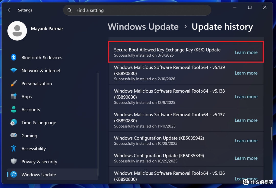The image size is (276, 188).
Task: Open Privacy & security label
Action: [39, 162]
